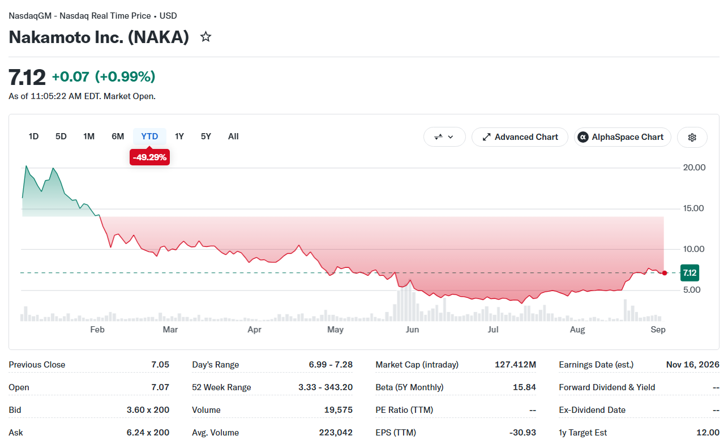Click the red current price dot on chart
728x448 pixels.
point(665,273)
